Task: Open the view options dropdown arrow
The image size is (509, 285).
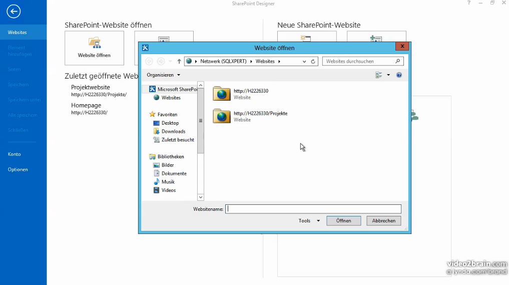Action: tap(388, 75)
